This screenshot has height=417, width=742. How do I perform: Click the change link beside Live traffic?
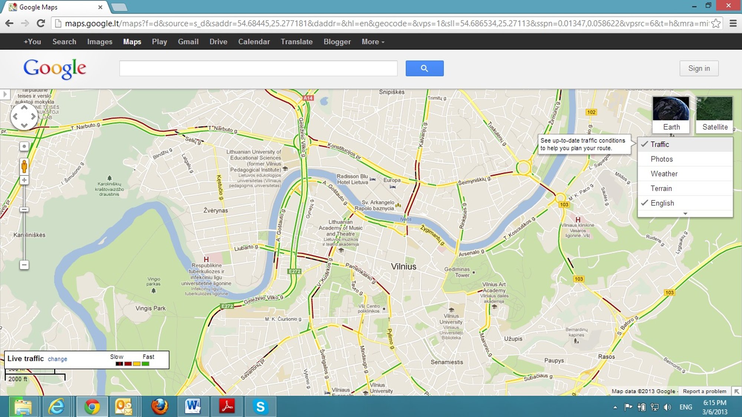tap(58, 359)
